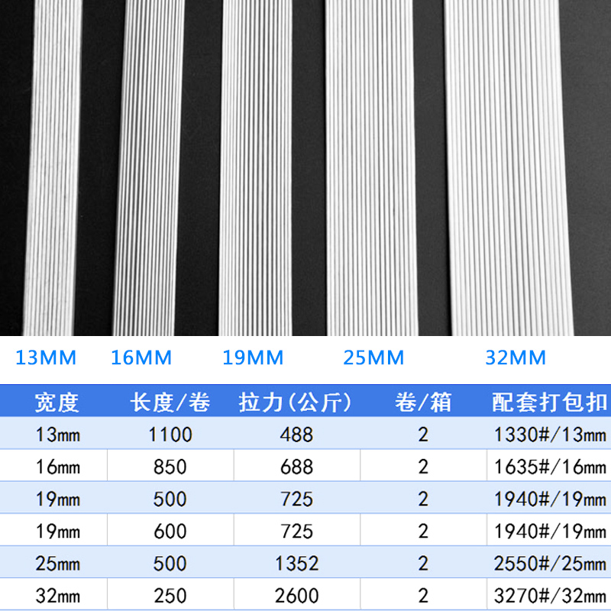The width and height of the screenshot is (611, 611).
Task: Click the 600 length value
Action: (x=170, y=531)
